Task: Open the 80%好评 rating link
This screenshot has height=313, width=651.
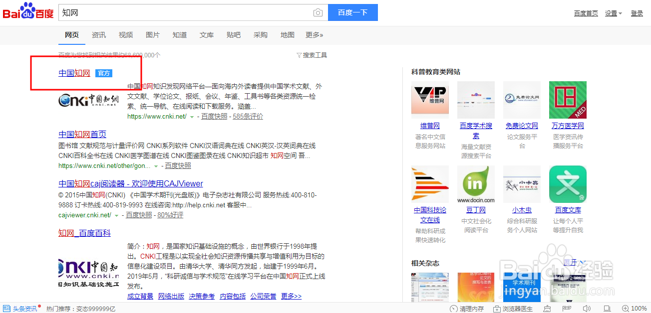Action: click(170, 215)
